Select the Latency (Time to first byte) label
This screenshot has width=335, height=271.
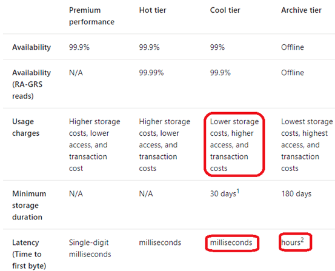click(x=29, y=254)
